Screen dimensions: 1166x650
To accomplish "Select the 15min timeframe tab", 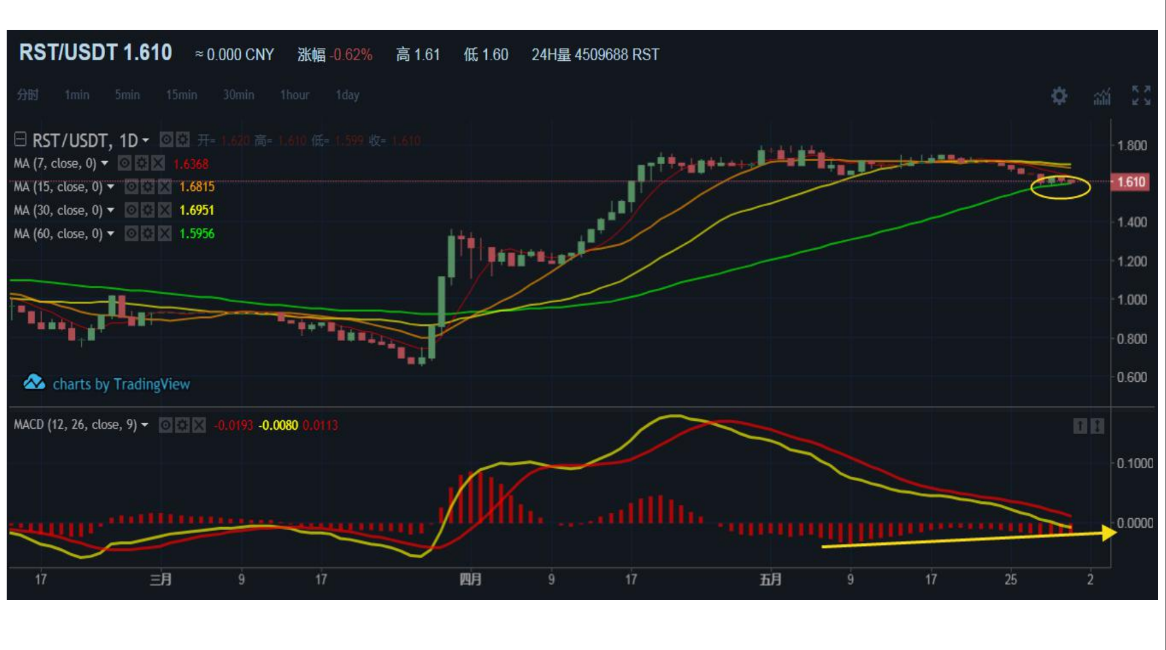I will [181, 95].
